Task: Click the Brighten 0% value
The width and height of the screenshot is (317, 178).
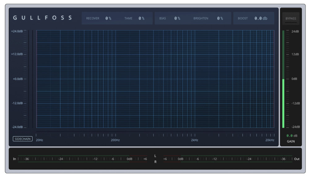Action: pyautogui.click(x=220, y=19)
